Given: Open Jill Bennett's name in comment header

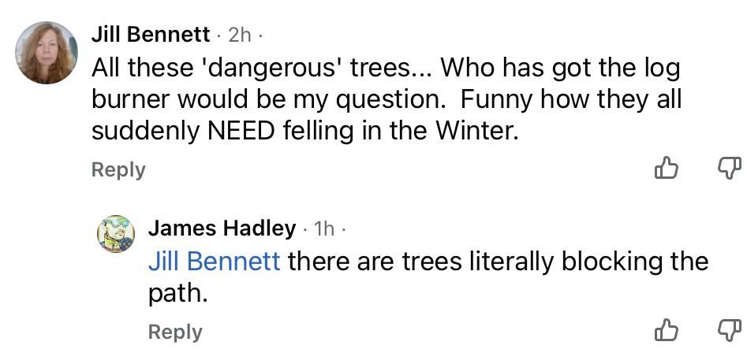Looking at the screenshot, I should [x=151, y=35].
